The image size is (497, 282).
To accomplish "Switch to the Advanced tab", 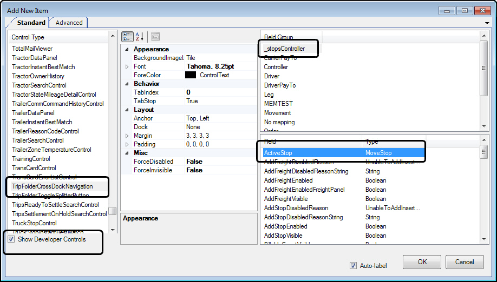I will pyautogui.click(x=69, y=23).
